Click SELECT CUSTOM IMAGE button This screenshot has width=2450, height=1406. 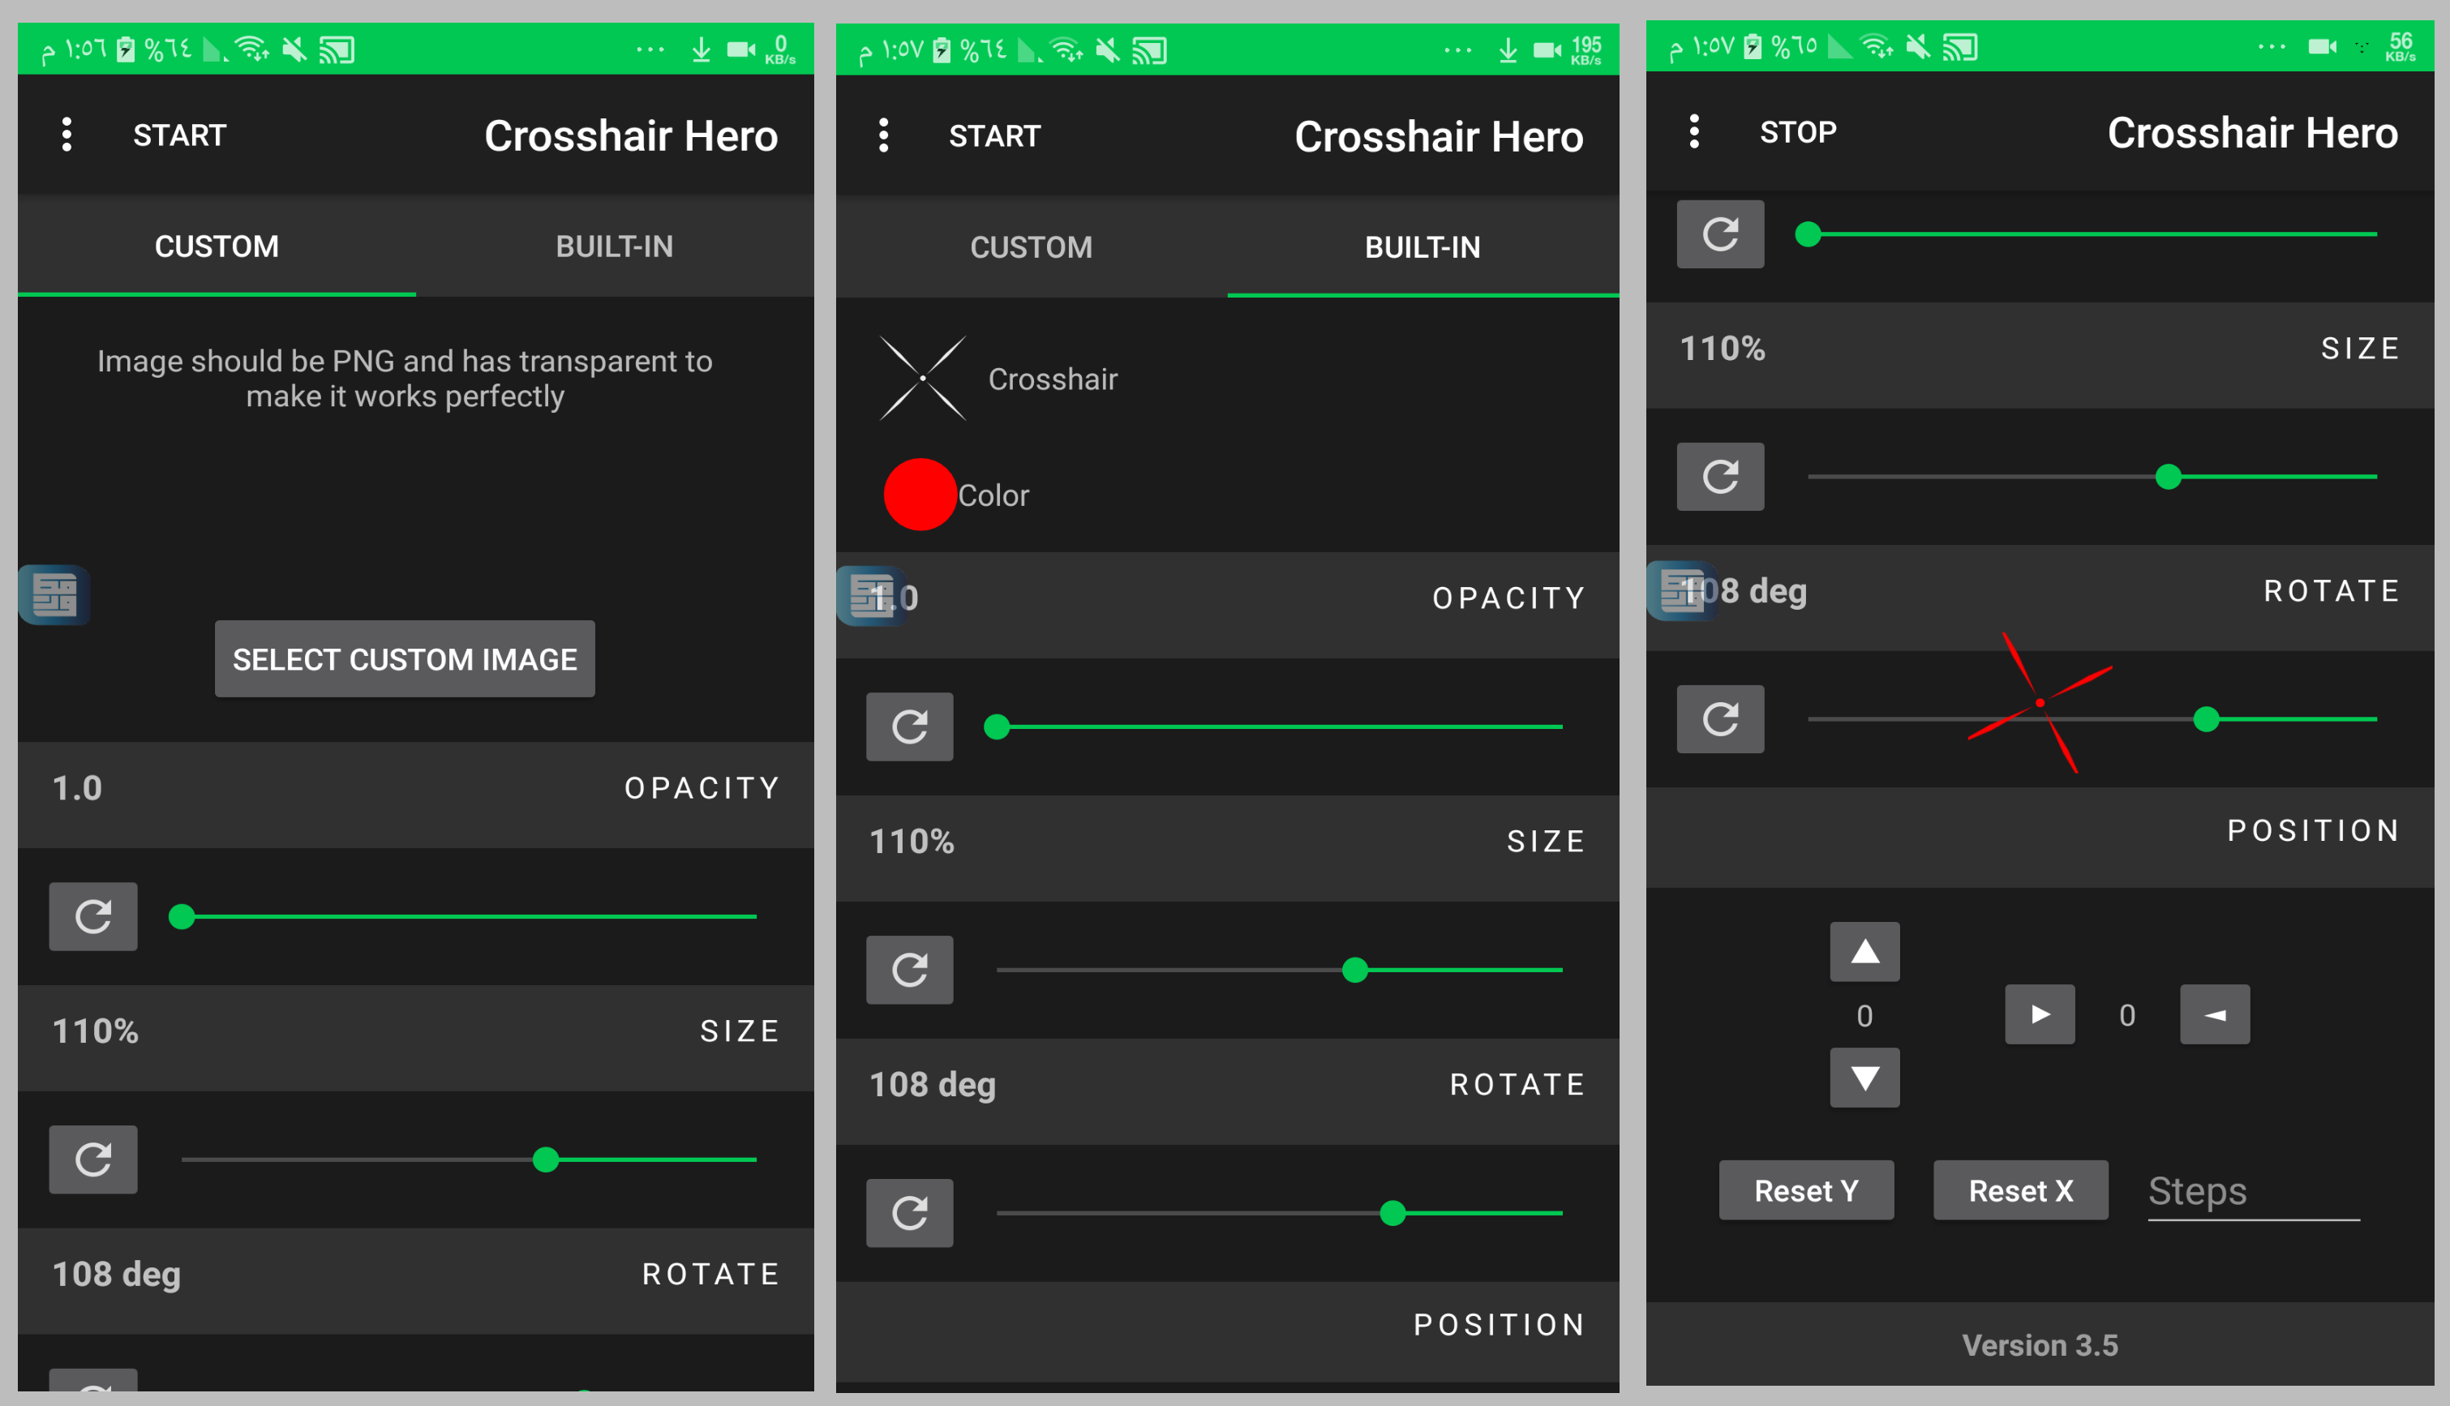pos(409,658)
